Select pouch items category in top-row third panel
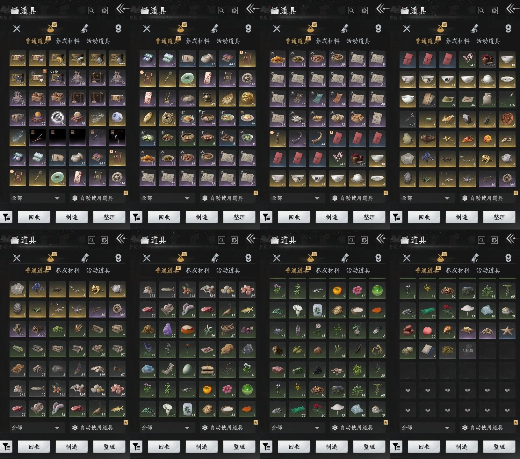520x459 pixels. click(311, 28)
